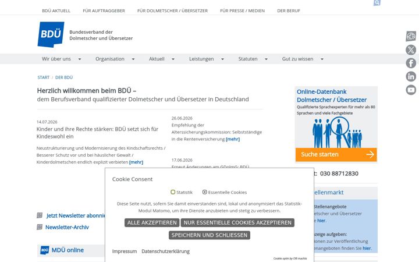Image resolution: width=419 pixels, height=262 pixels.
Task: Click phone number 030 88712830
Action: [339, 174]
